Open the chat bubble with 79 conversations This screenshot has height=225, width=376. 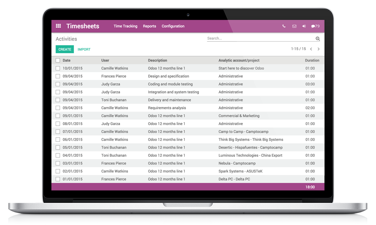pos(315,26)
